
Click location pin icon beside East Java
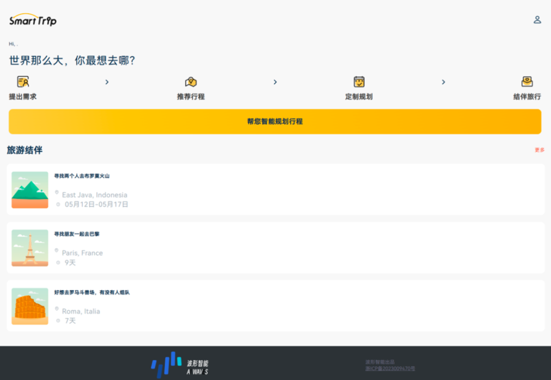[x=57, y=192]
